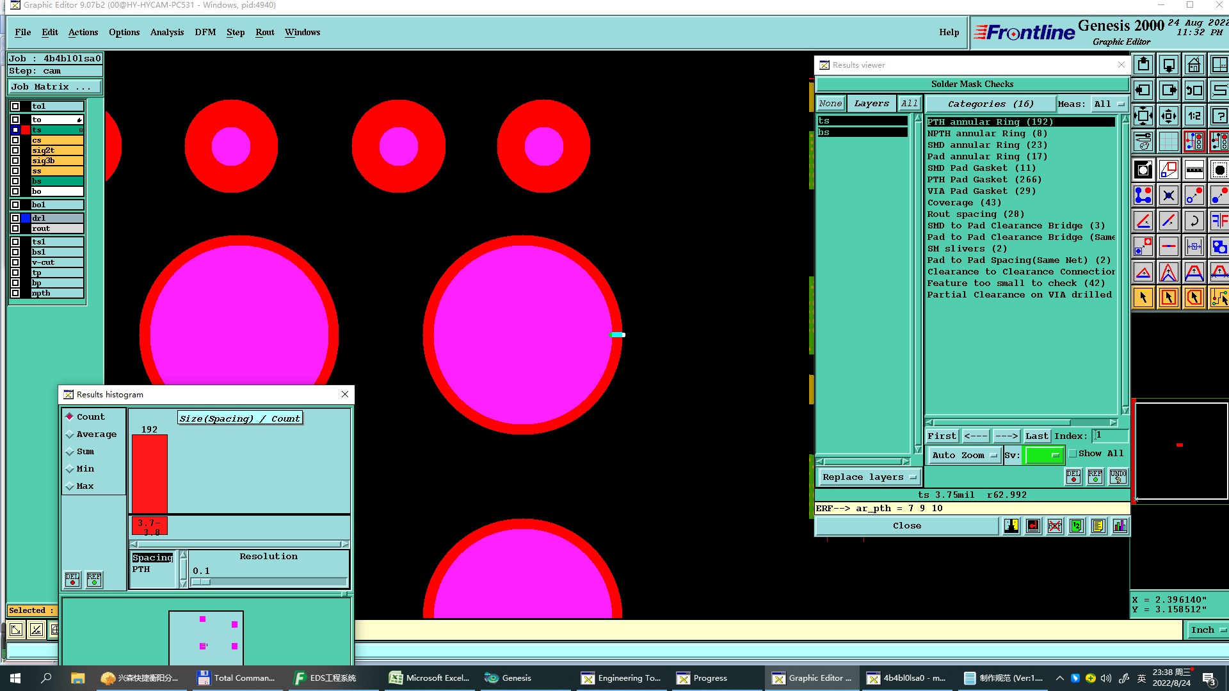This screenshot has height=691, width=1229.
Task: Click the UNDO icon in Results viewer
Action: pos(1118,476)
